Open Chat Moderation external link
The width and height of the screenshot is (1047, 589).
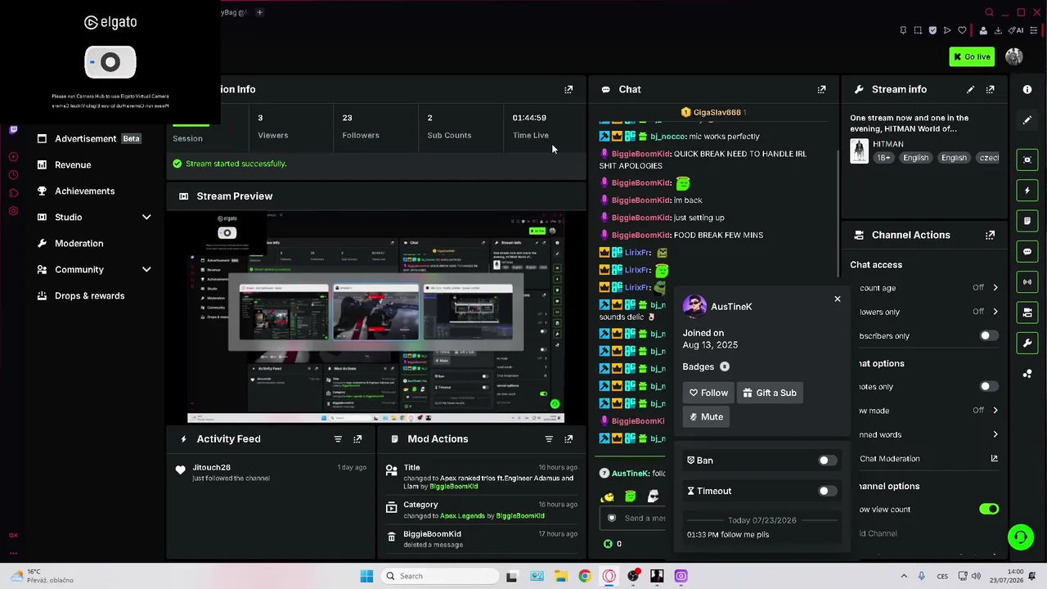995,459
